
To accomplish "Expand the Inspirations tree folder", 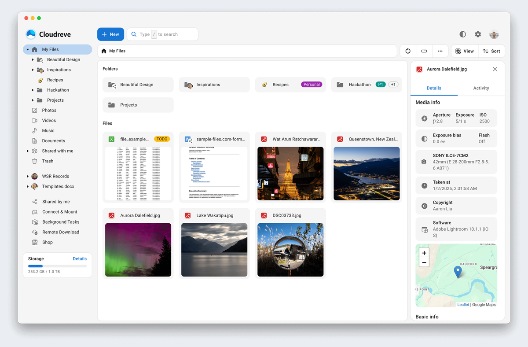I will tap(33, 70).
